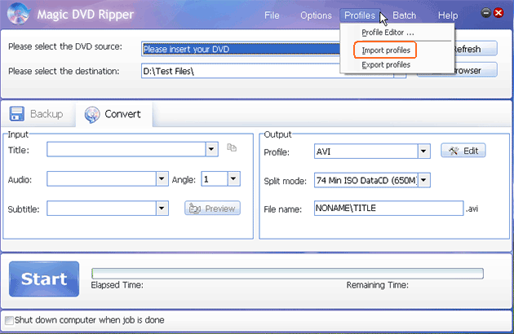The image size is (514, 334).
Task: Click the File name input field
Action: pyautogui.click(x=389, y=208)
